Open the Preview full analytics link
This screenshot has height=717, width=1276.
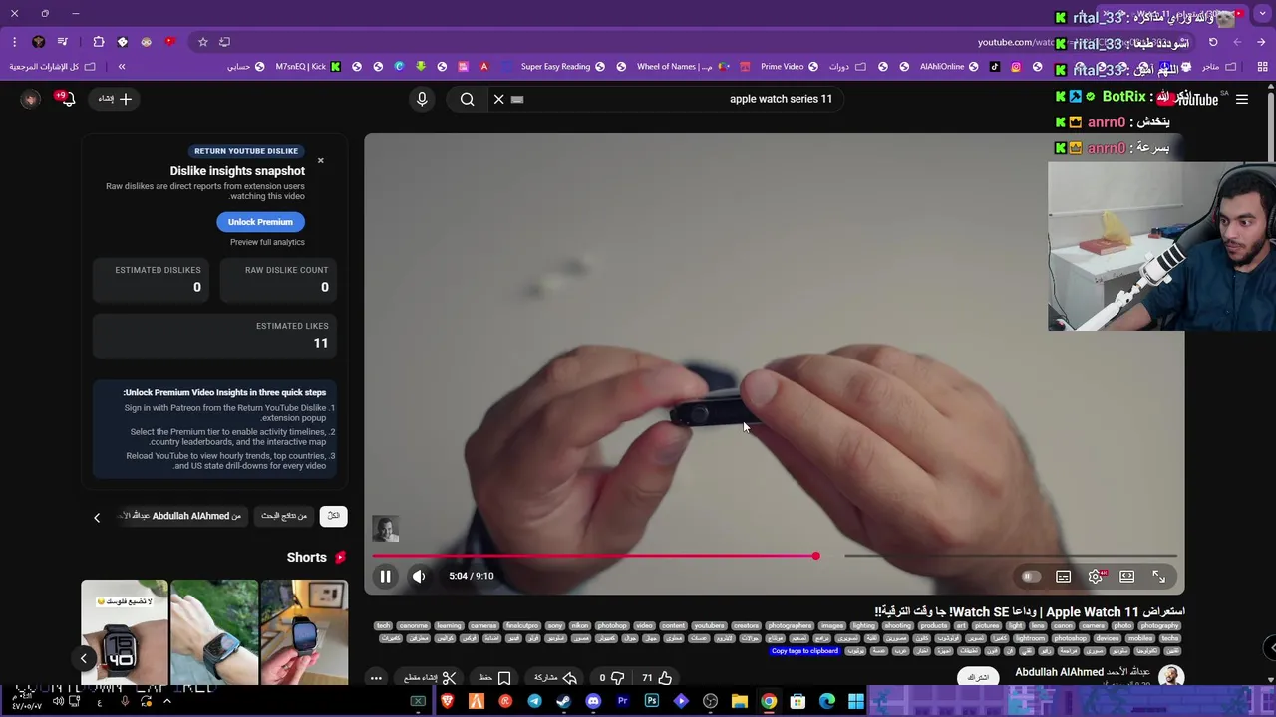pos(267,242)
